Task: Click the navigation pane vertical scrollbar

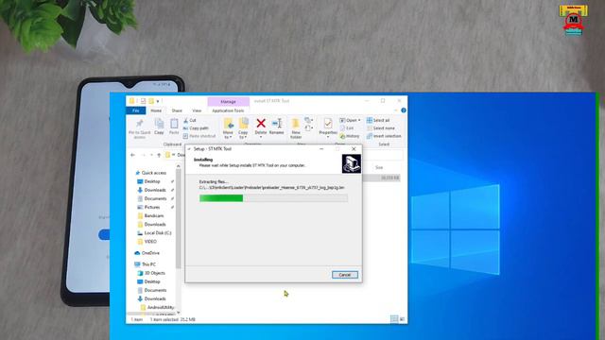Action: coord(179,219)
